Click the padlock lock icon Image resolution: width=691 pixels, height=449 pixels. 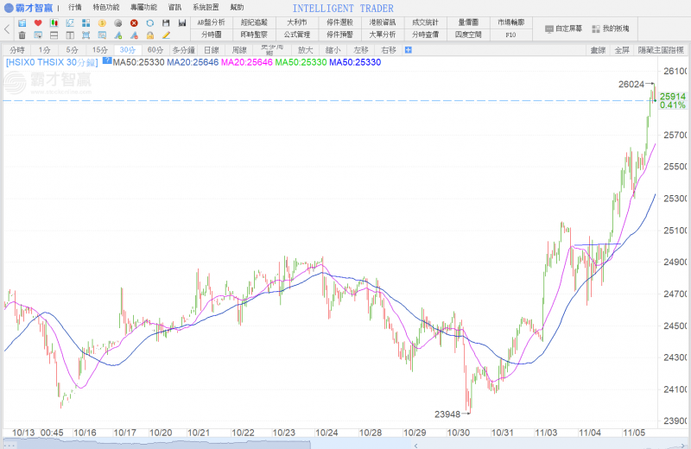point(149,35)
